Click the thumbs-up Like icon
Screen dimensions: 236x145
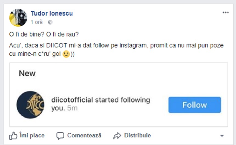click(x=13, y=135)
